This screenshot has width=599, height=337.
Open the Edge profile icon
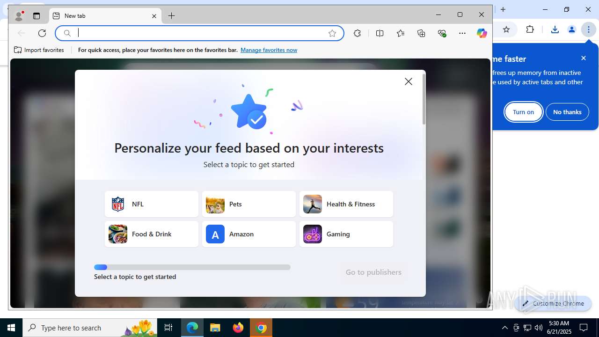(x=19, y=16)
